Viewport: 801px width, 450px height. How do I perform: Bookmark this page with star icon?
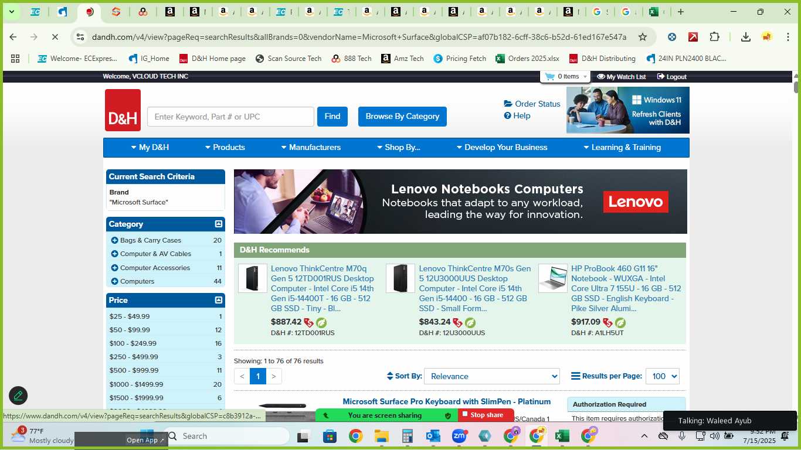(x=643, y=37)
